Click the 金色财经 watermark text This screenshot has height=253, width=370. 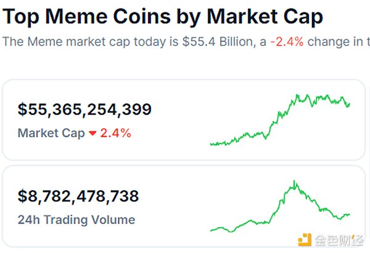[x=337, y=239]
